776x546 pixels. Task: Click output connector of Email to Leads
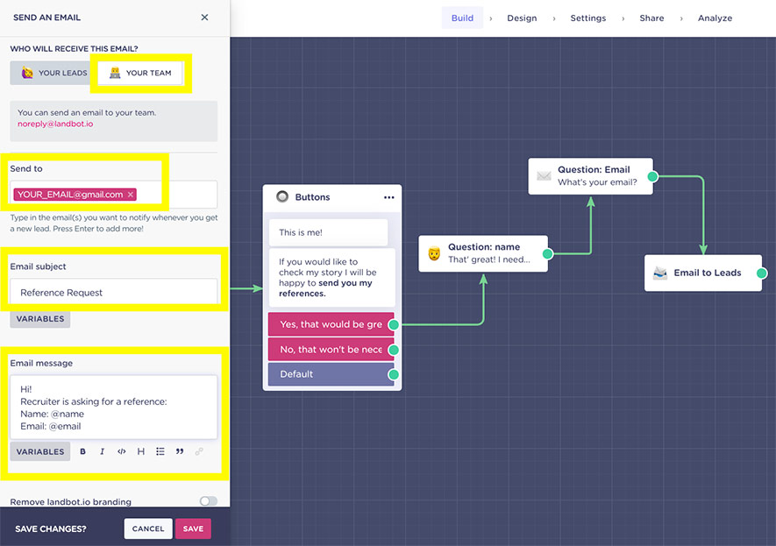[762, 273]
